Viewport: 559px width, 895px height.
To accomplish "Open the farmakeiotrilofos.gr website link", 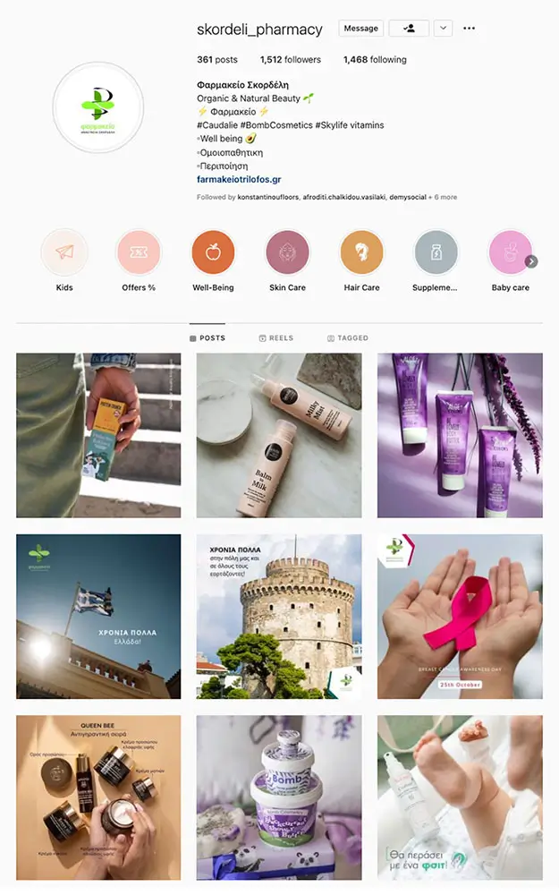I will tap(239, 179).
